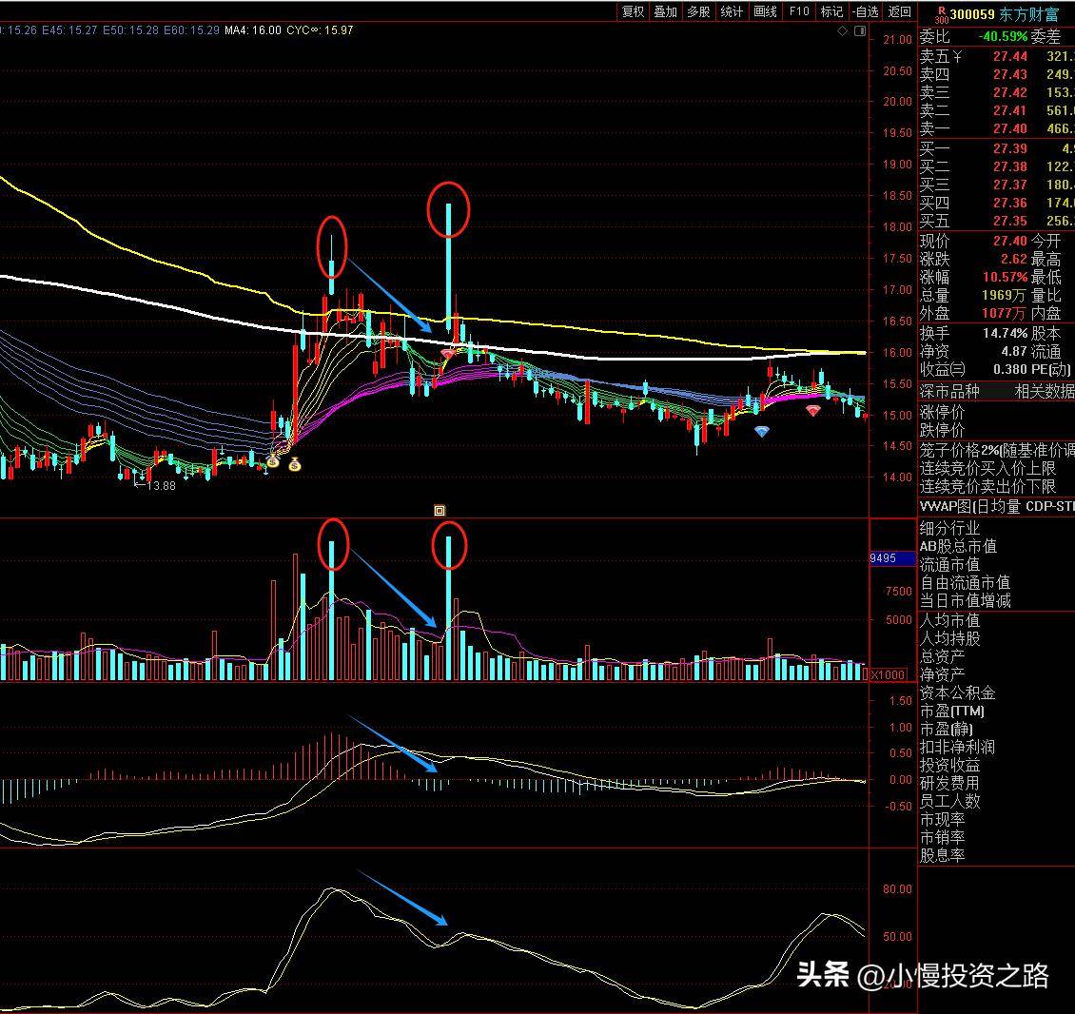Screen dimensions: 1075x1014
Task: Click the 外盘 value 1077万
Action: point(1004,313)
